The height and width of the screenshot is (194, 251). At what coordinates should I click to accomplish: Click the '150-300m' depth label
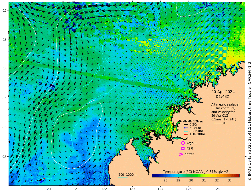(197, 134)
